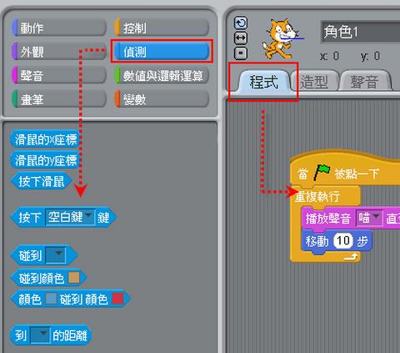Click the 播放聲音 block label
Image resolution: width=400 pixels, height=353 pixels.
tap(328, 219)
